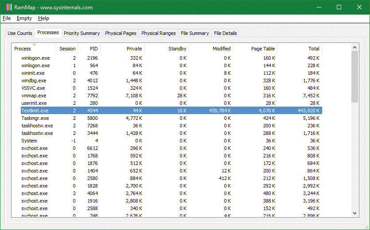Open the Help menu
Viewport: 370px width, 230px height.
43,18
